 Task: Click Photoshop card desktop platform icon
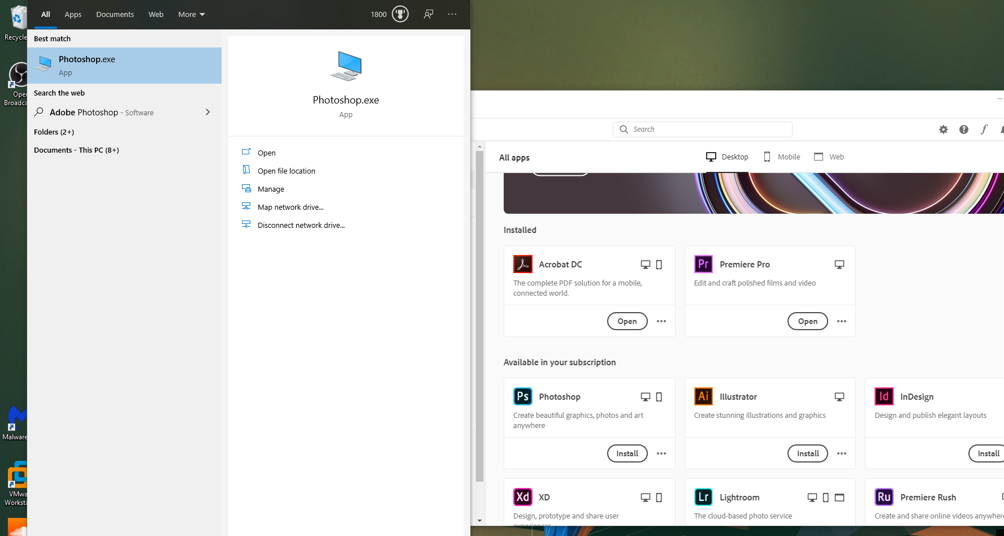[646, 397]
